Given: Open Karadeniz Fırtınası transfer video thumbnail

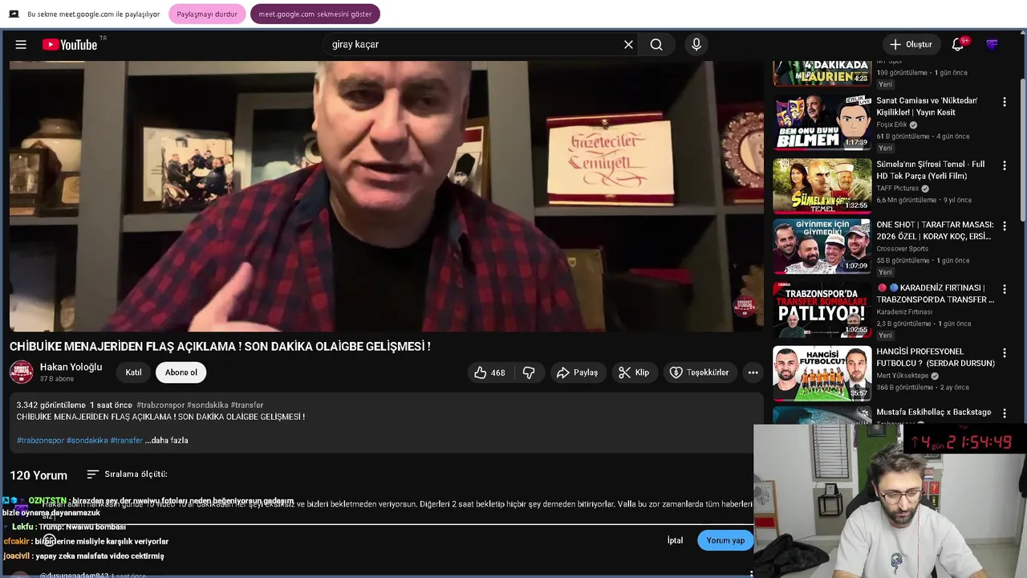Looking at the screenshot, I should point(822,310).
